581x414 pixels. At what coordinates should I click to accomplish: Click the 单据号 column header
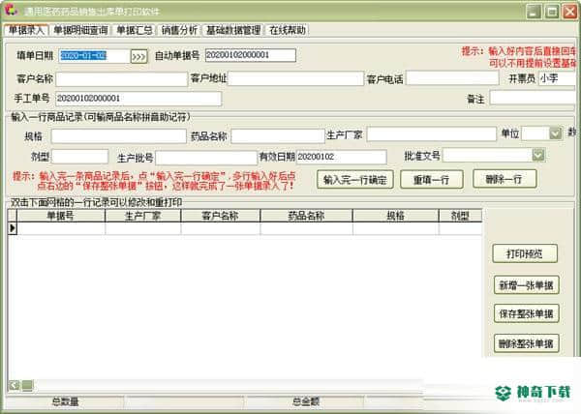click(x=61, y=216)
